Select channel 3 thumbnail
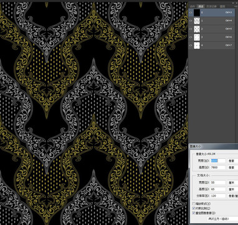Screen dimensions: 238x225 click(x=197, y=37)
